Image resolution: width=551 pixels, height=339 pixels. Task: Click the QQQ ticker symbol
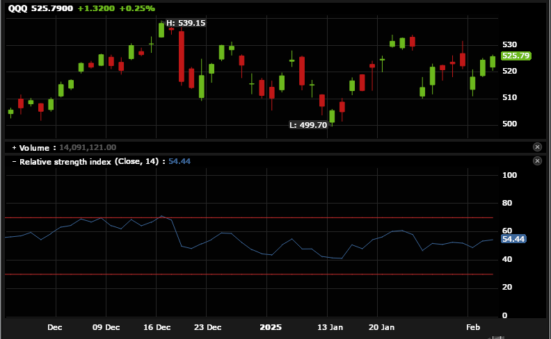18,8
